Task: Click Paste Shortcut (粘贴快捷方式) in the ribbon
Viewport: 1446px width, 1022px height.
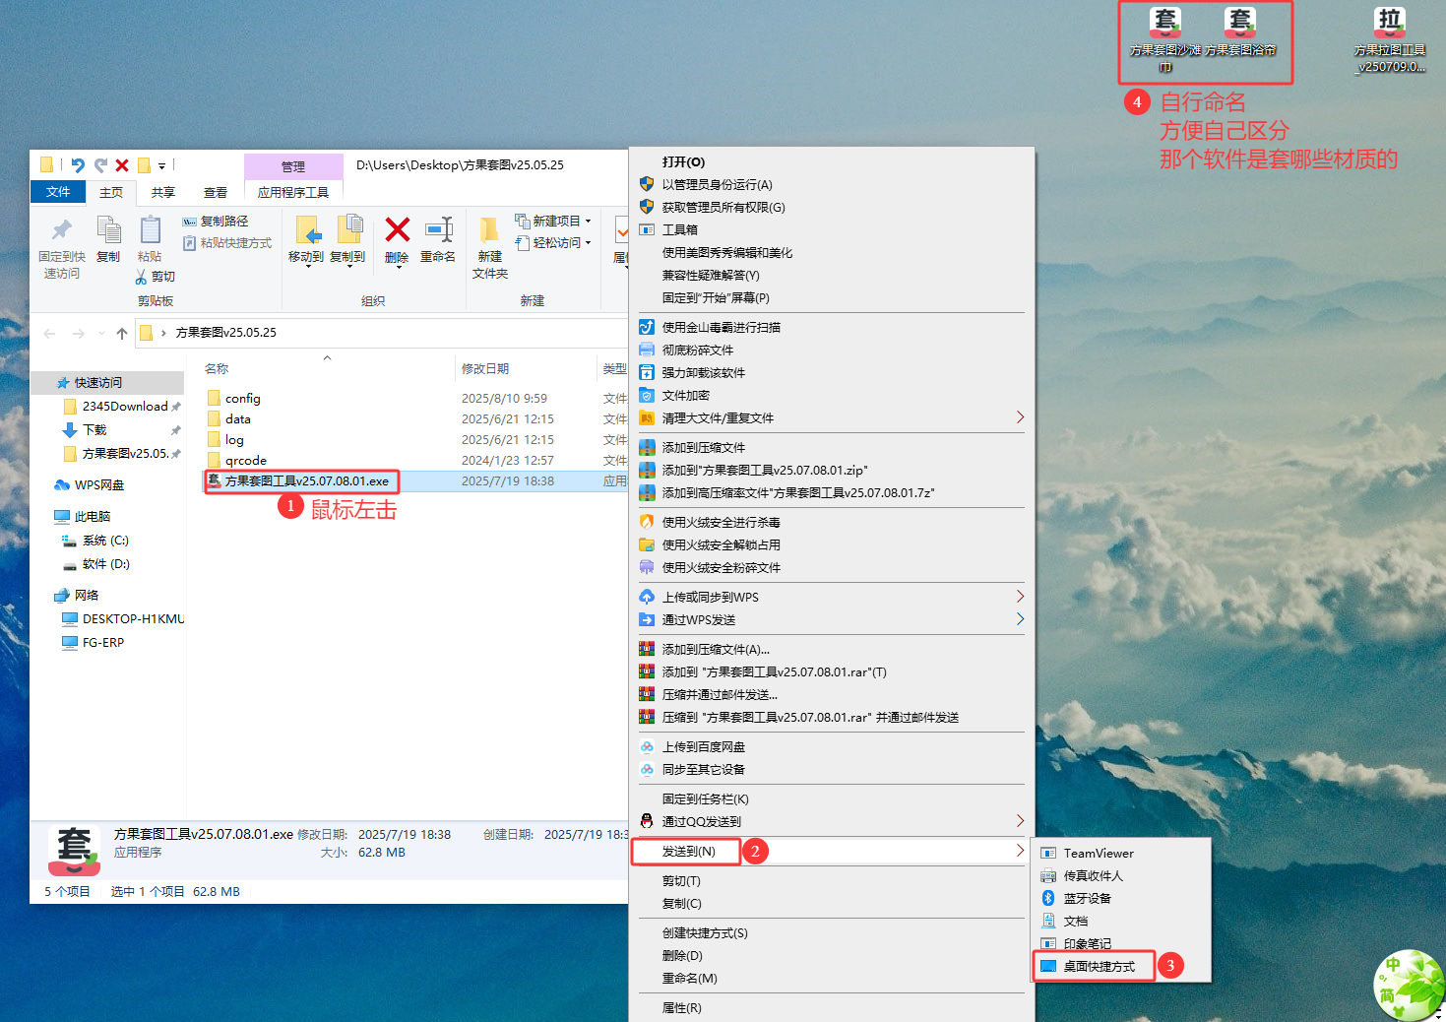Action: (x=227, y=243)
